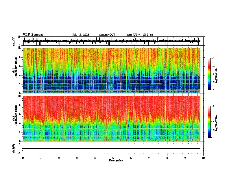Click the '9' minute tick on time axis
Screen dimensions: 229x177
click(x=185, y=158)
